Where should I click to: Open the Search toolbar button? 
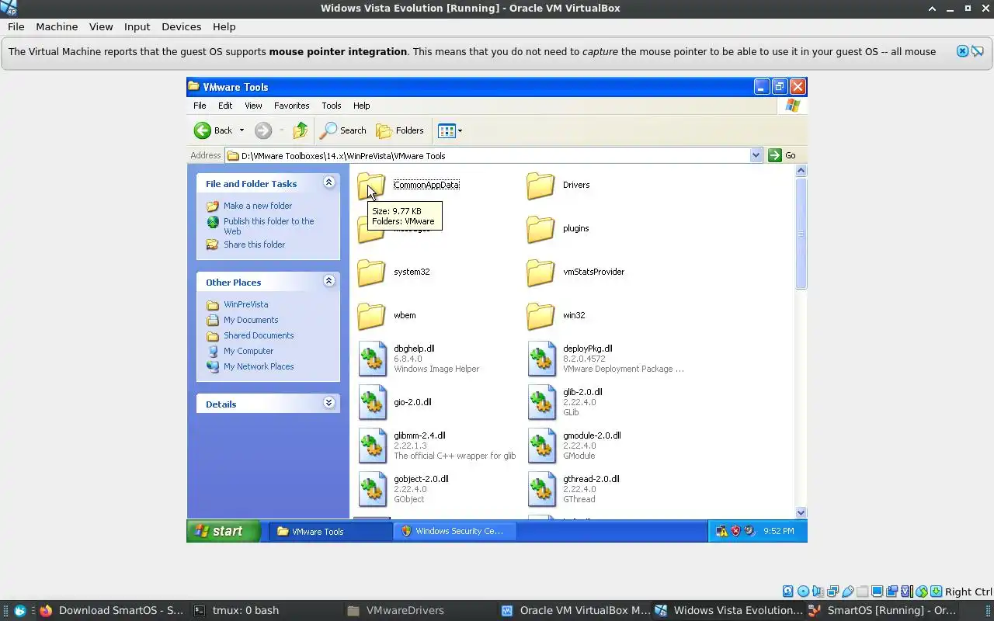[x=343, y=130]
